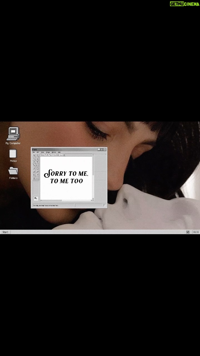Maximize the Paint window
The image size is (200, 356).
click(102, 150)
